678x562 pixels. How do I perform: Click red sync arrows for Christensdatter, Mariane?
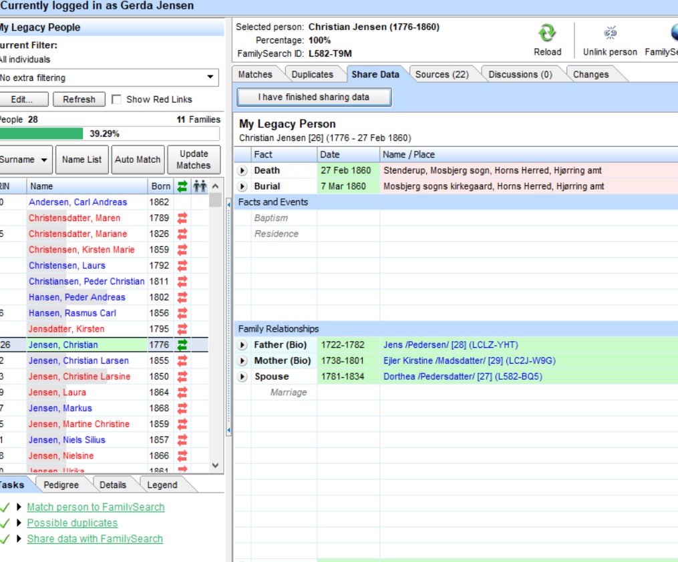[182, 234]
